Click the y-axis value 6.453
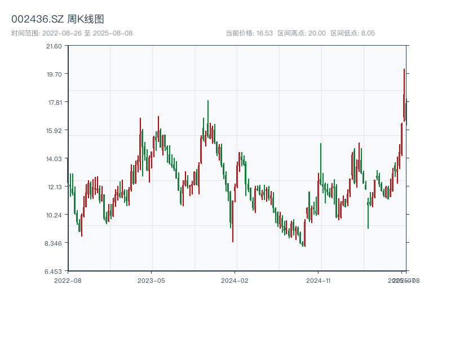The height and width of the screenshot is (338, 451). tap(53, 272)
